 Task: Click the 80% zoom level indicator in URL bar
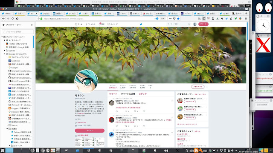[x=163, y=19]
